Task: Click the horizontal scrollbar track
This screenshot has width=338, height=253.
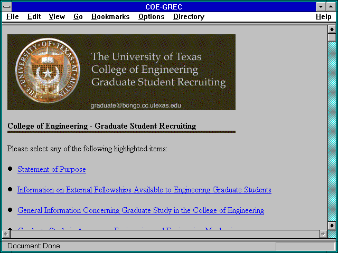Action: (x=164, y=234)
